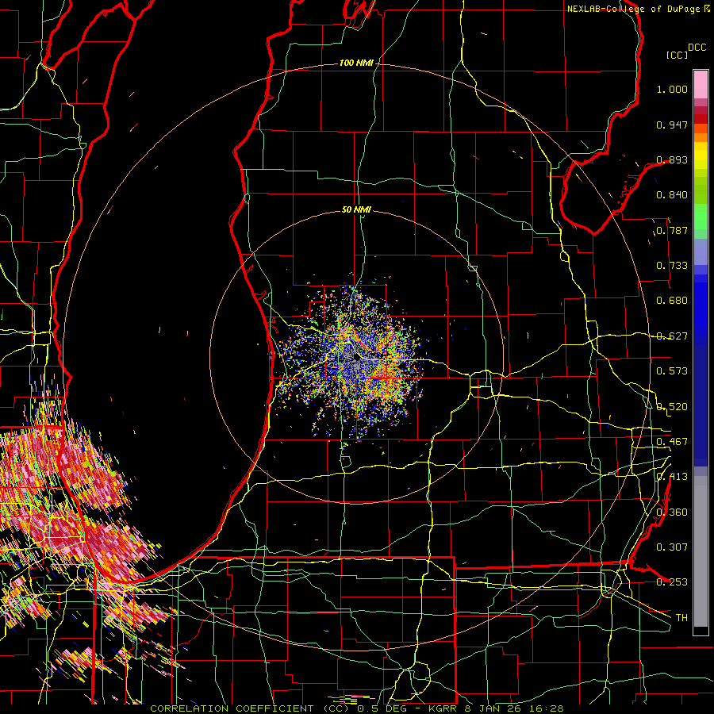Click the 0.413 scale value
Image resolution: width=714 pixels, height=714 pixels.
click(672, 477)
